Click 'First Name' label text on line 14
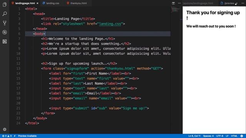Screen dimensions: 246x138 coord(97,74)
